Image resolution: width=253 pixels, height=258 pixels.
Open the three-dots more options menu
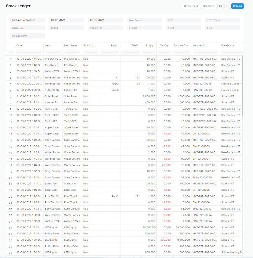pos(227,6)
